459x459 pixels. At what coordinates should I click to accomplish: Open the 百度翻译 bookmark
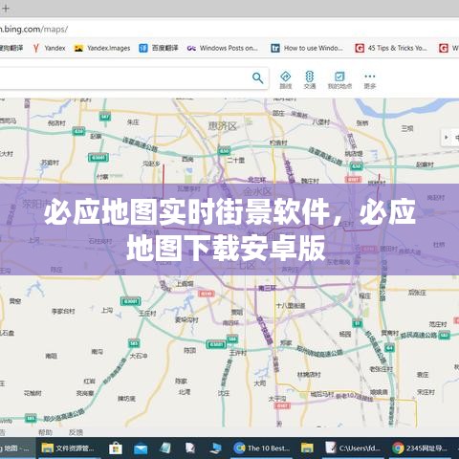point(159,48)
